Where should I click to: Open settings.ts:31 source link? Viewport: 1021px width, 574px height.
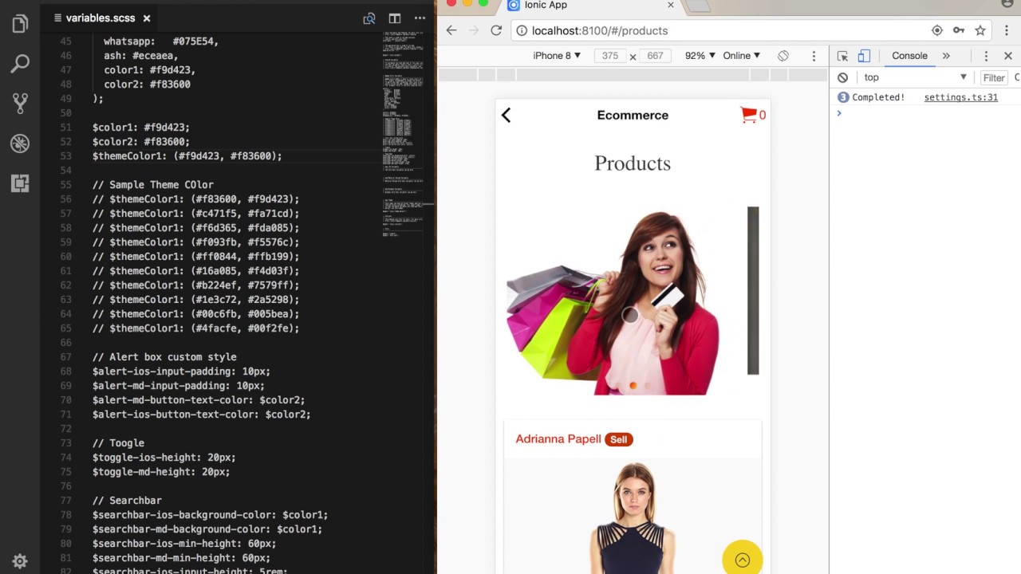pos(960,97)
